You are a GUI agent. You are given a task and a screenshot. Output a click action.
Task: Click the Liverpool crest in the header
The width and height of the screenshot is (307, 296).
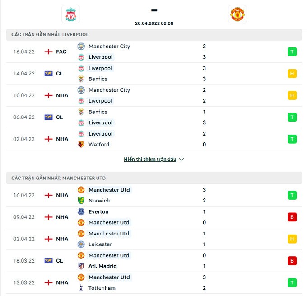point(71,14)
